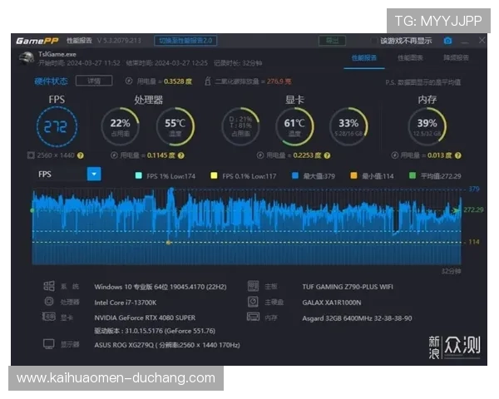The height and width of the screenshot is (399, 499).
Task: Switch to the 性能图表 tab
Action: point(409,58)
